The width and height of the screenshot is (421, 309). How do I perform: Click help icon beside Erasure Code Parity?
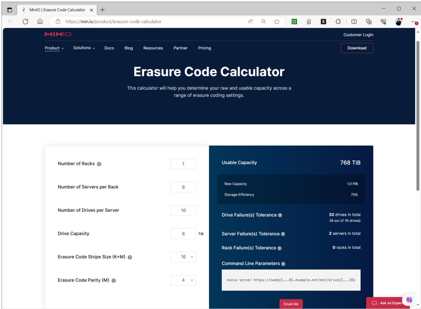coord(113,281)
